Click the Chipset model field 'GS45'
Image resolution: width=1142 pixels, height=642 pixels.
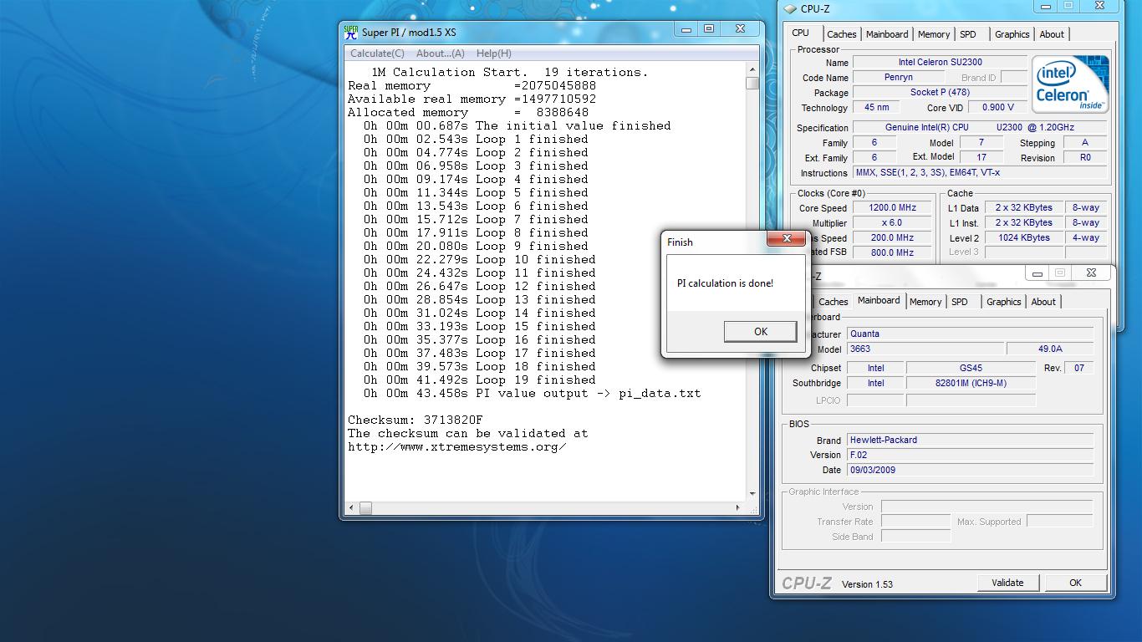(x=971, y=368)
